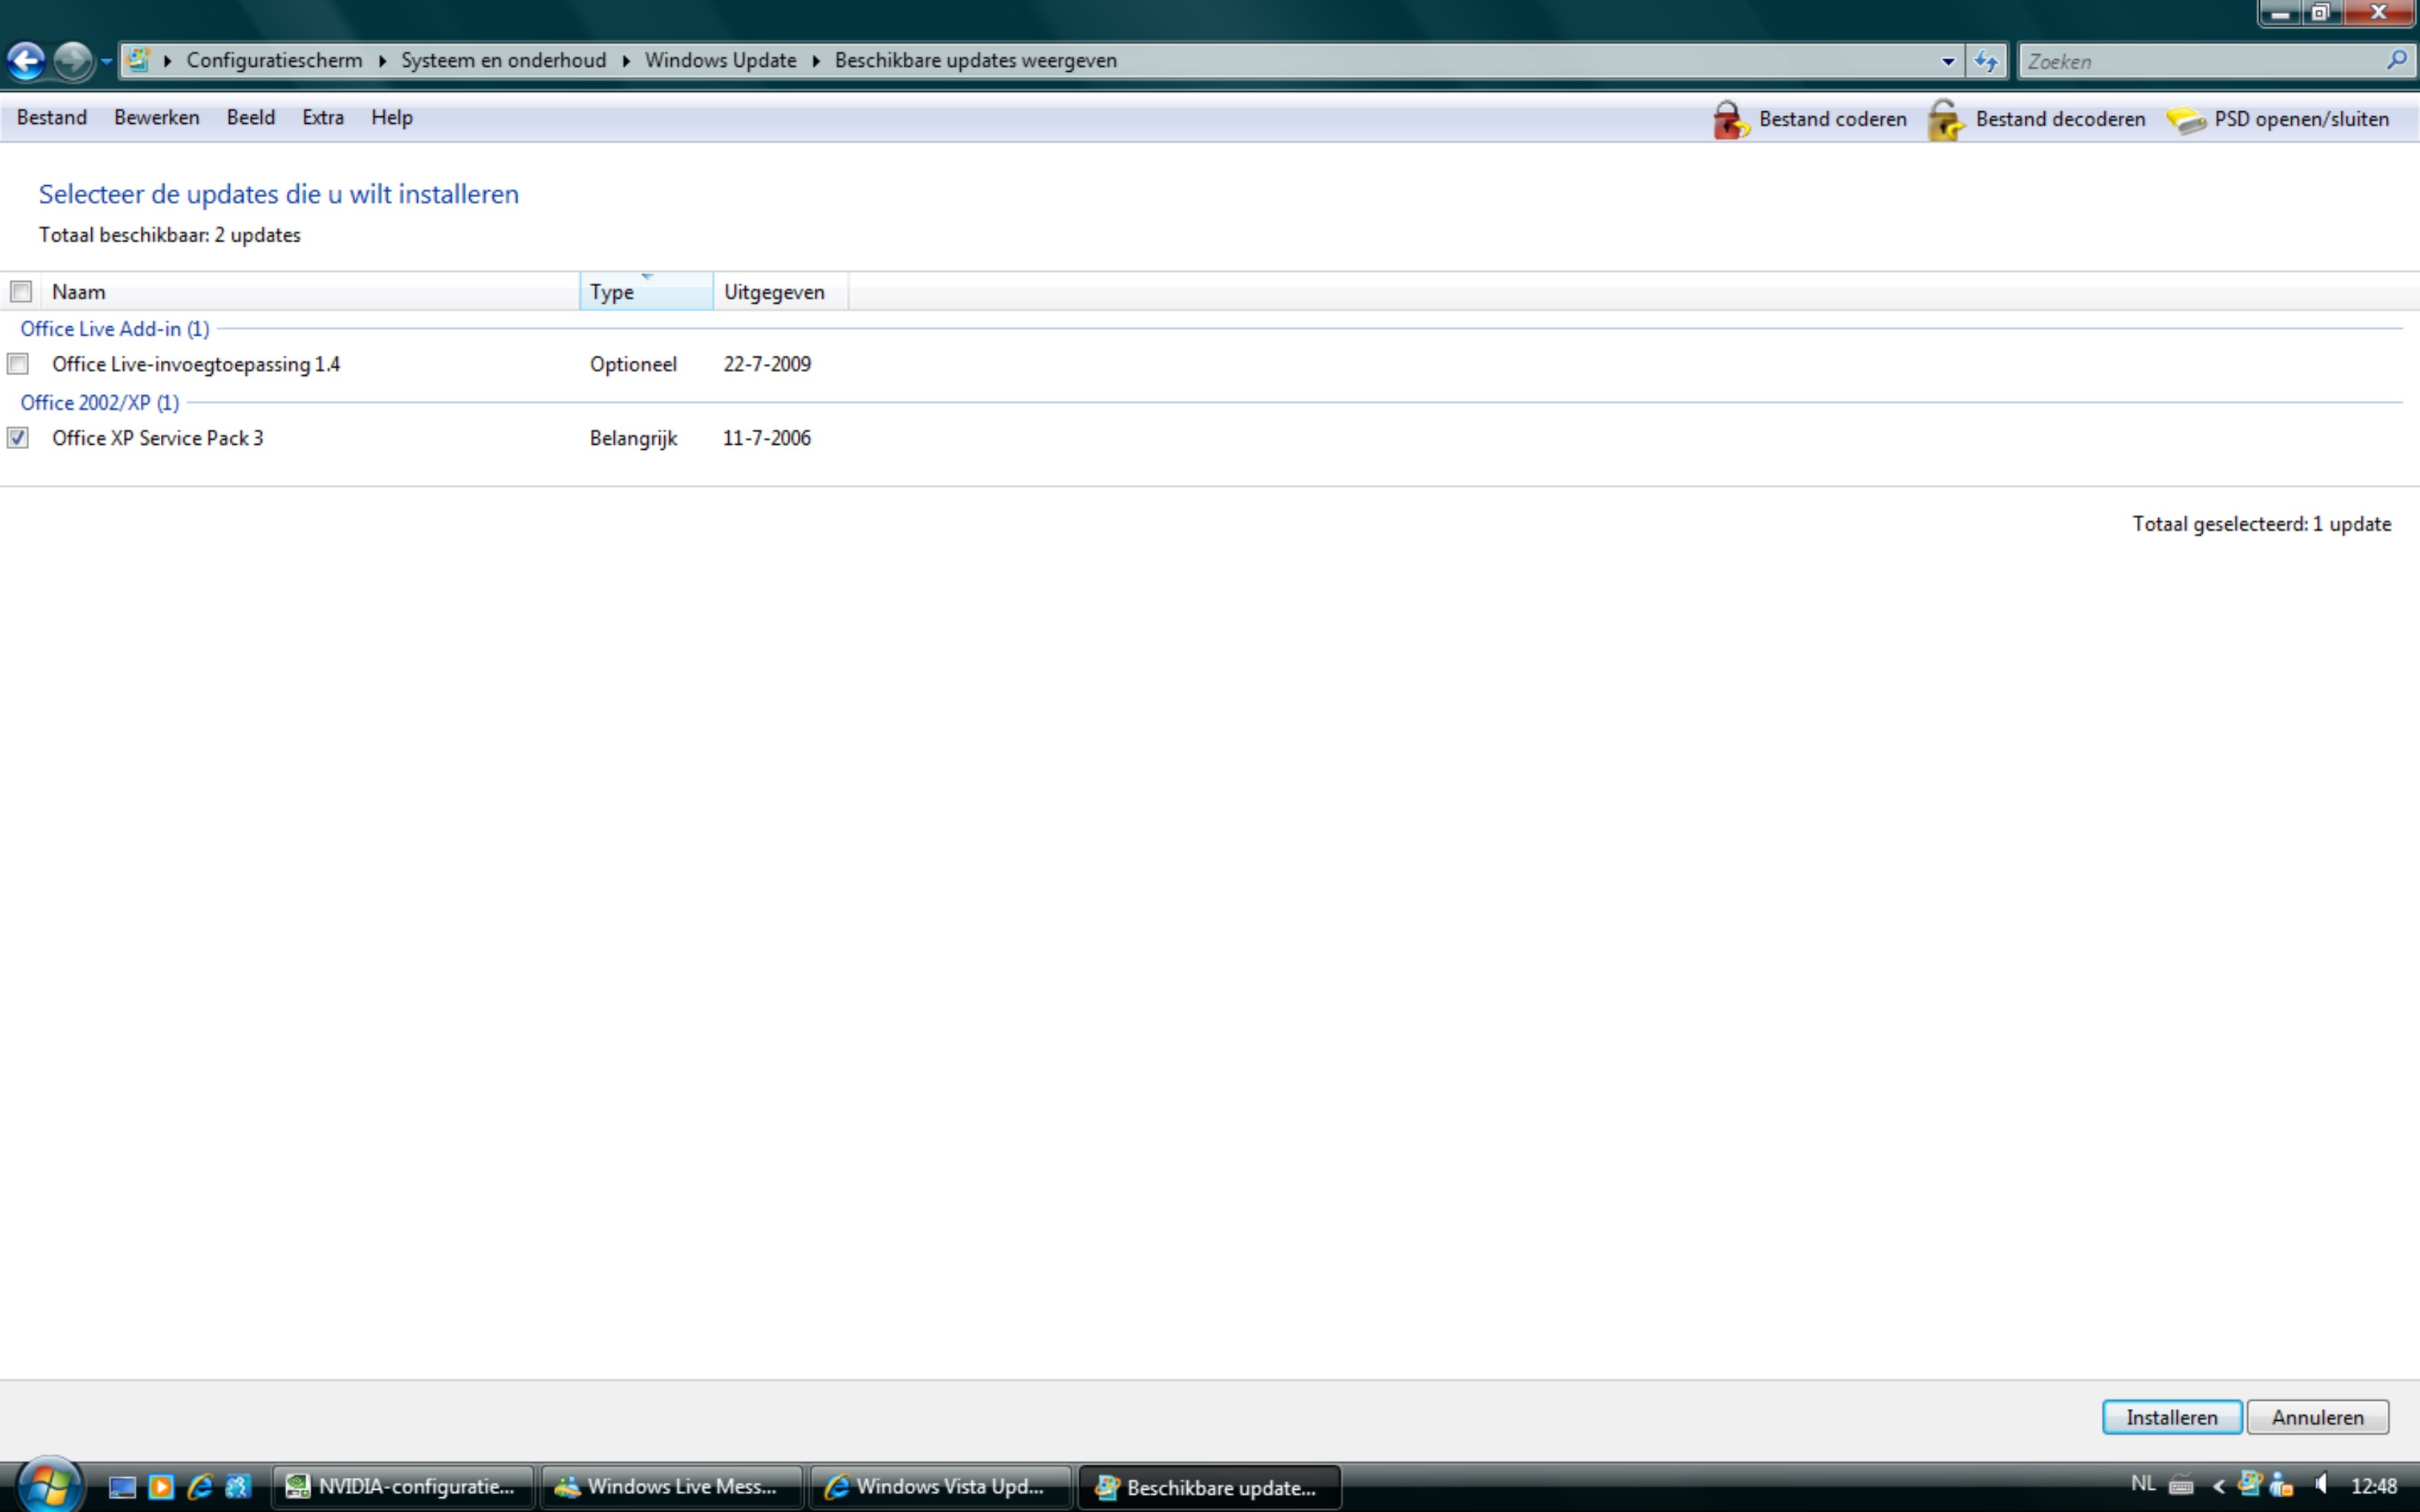Viewport: 2420px width, 1512px height.
Task: Click Configuratiescherm breadcrumb
Action: 274,60
